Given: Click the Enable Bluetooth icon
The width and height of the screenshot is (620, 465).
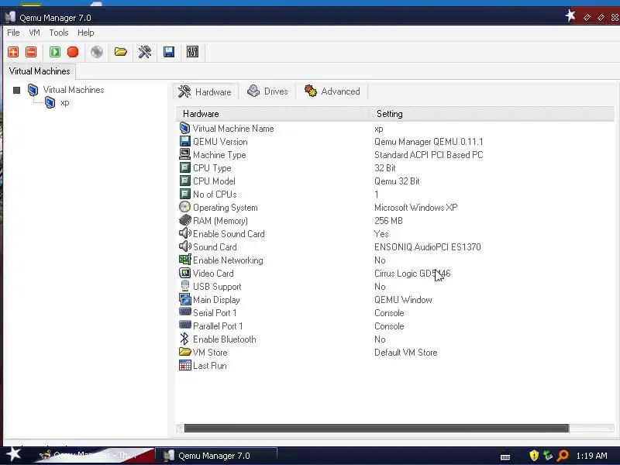Looking at the screenshot, I should tap(184, 339).
